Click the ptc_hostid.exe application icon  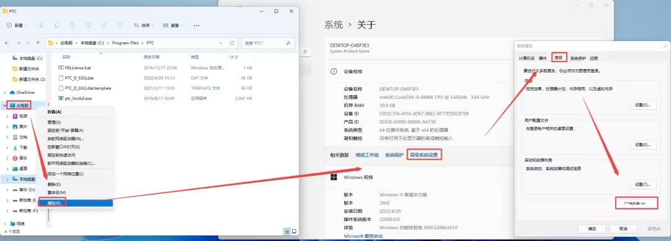coord(61,99)
